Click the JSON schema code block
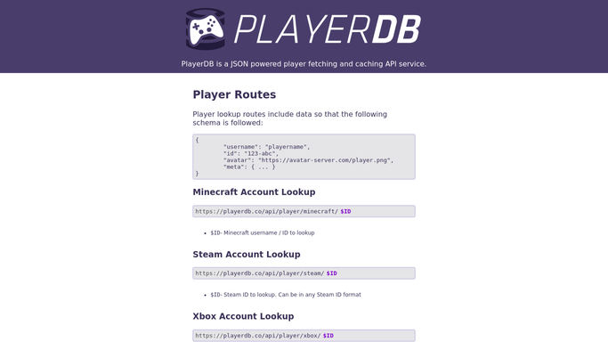The image size is (608, 342). tap(304, 157)
